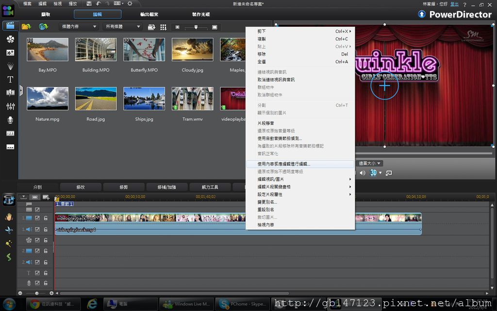497x311 pixels.
Task: Click the save project floppy icon
Action: (89, 3)
